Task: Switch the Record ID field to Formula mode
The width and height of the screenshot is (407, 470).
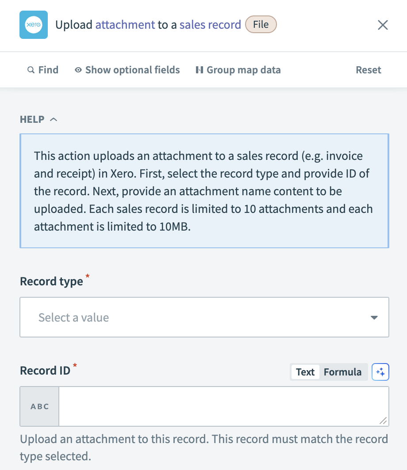Action: (343, 371)
